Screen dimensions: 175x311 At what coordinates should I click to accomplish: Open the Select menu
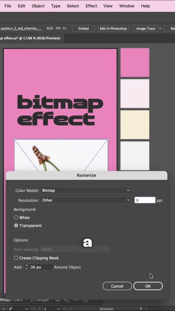click(73, 6)
